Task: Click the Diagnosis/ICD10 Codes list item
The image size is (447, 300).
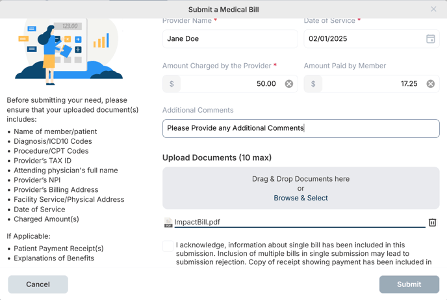Action: point(53,141)
